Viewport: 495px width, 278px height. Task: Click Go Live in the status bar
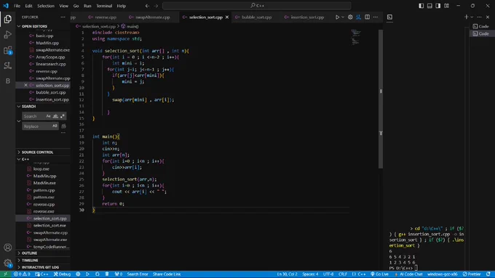pos(379,274)
